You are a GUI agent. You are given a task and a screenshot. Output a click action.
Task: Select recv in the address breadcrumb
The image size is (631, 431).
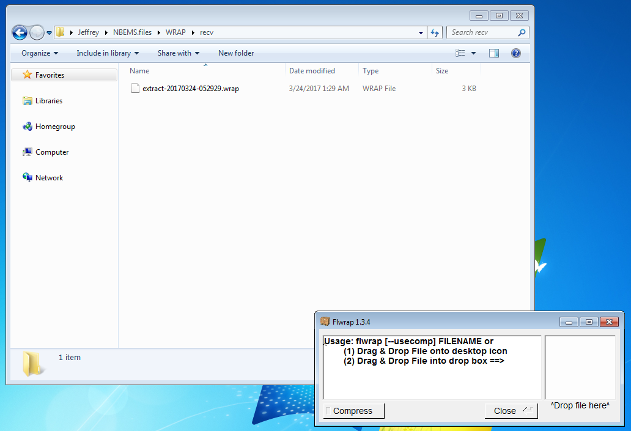click(x=207, y=32)
